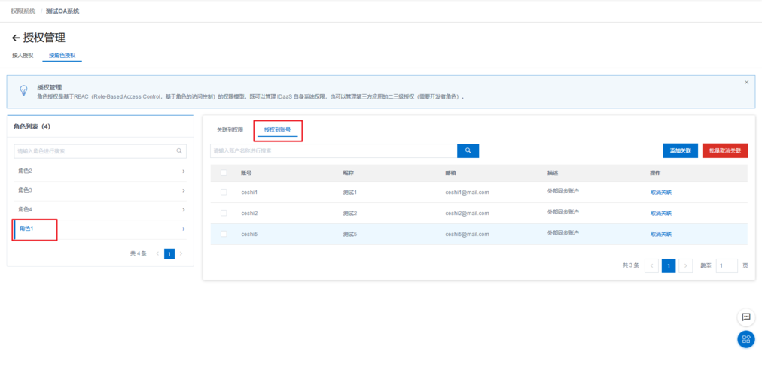The width and height of the screenshot is (762, 376).
Task: Expand the 角色3 row chevron
Action: click(x=183, y=190)
